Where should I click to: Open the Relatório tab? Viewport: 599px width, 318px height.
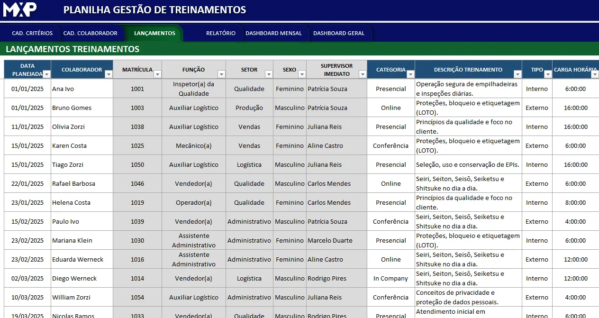tap(220, 33)
